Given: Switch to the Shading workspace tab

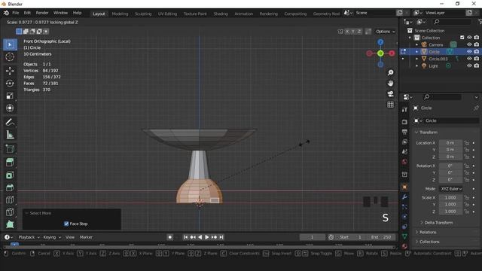Looking at the screenshot, I should point(221,14).
